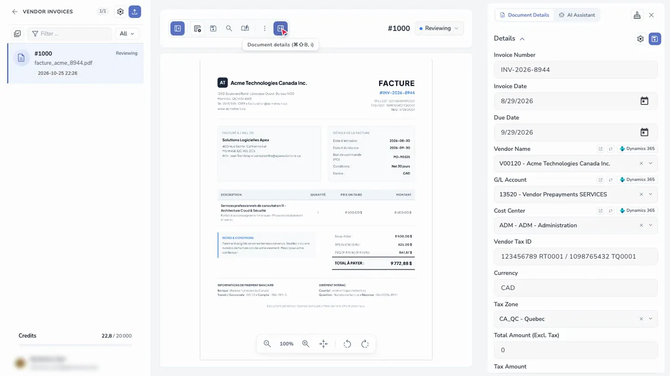Refresh G/L Account sync icon
The height and width of the screenshot is (376, 670).
(611, 180)
